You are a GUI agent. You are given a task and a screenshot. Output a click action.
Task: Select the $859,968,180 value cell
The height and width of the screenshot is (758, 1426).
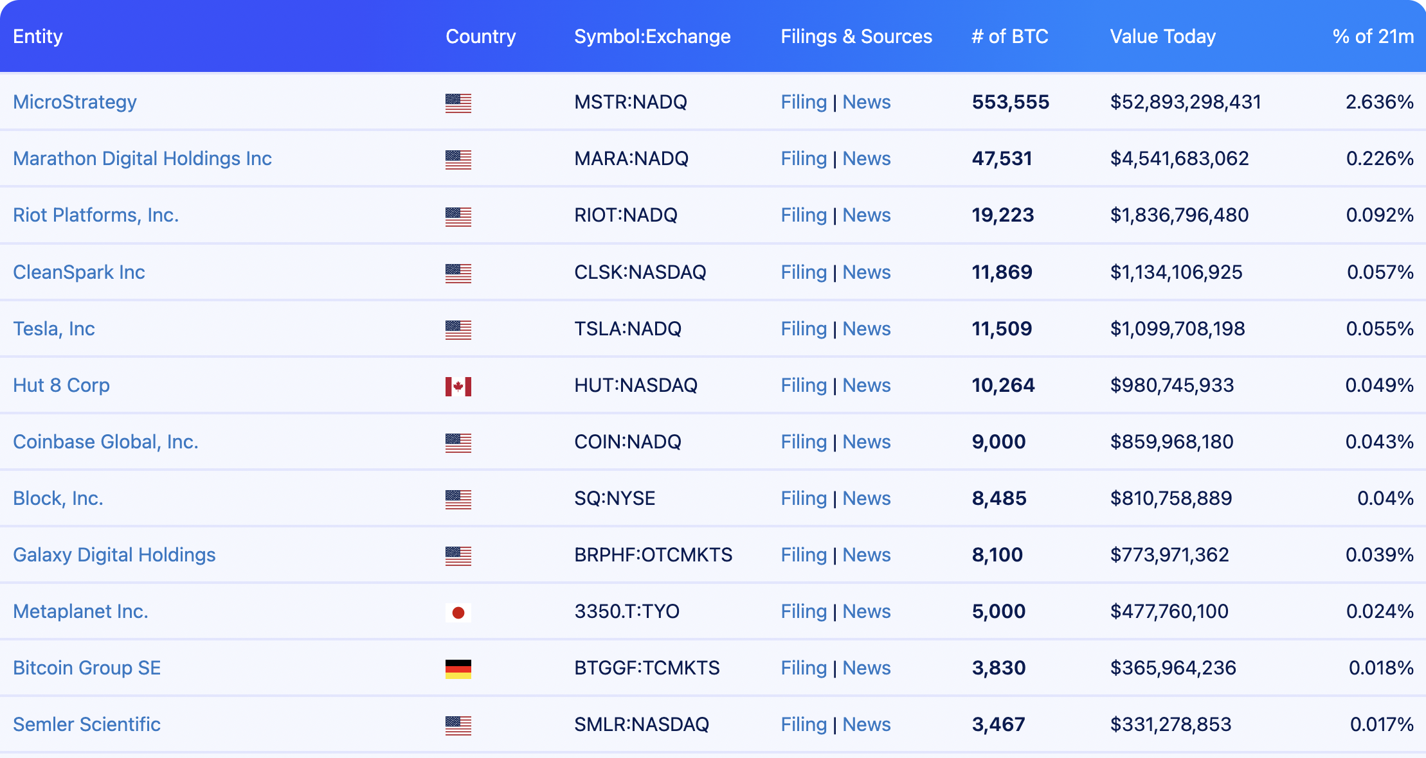click(x=1172, y=442)
